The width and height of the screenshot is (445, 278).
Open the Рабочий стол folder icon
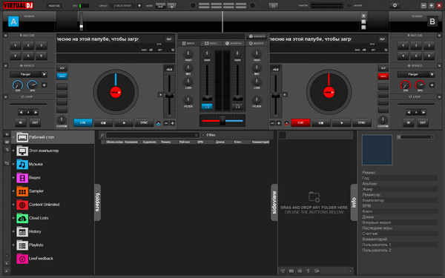coord(22,137)
